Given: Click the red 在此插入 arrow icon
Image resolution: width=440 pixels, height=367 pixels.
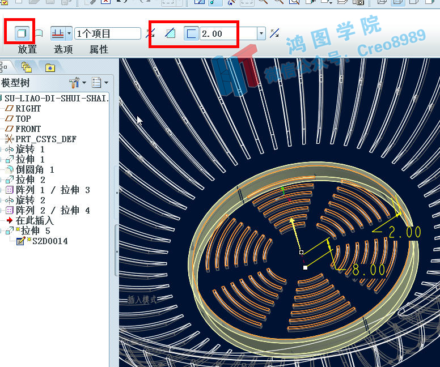Looking at the screenshot, I should click(10, 220).
